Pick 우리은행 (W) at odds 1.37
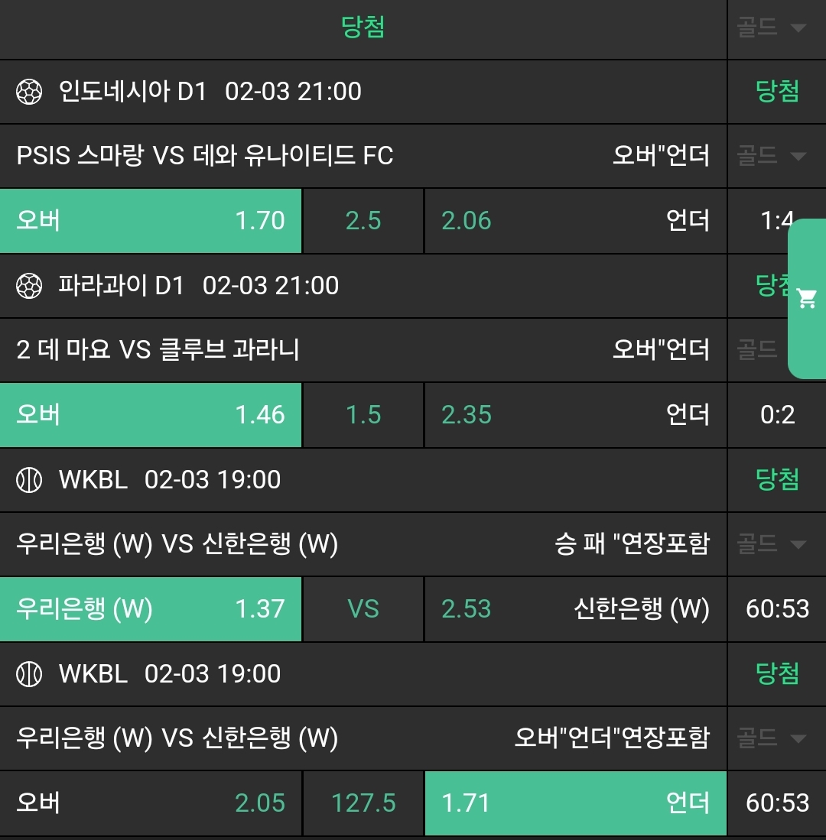Image resolution: width=826 pixels, height=840 pixels. [x=151, y=609]
